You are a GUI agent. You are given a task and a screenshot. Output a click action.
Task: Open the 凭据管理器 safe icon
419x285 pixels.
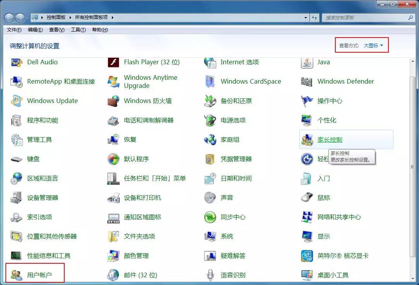point(210,159)
